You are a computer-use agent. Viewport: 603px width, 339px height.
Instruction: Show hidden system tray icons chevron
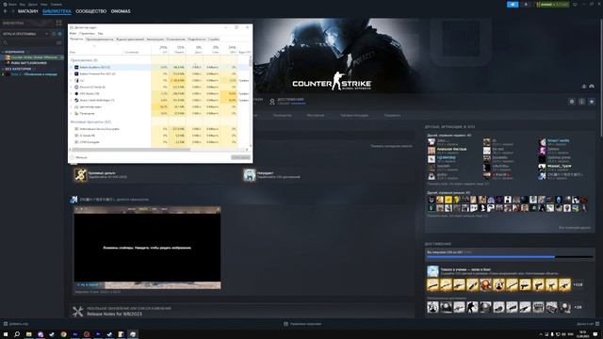tap(541, 334)
